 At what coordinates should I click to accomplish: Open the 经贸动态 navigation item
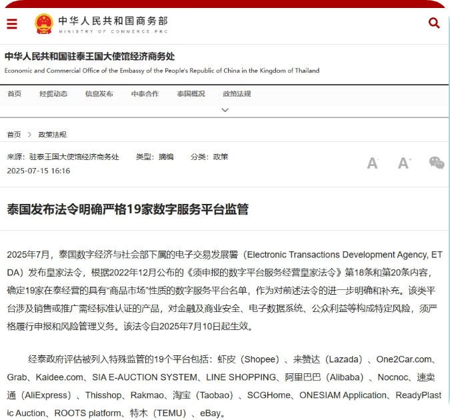coord(53,94)
